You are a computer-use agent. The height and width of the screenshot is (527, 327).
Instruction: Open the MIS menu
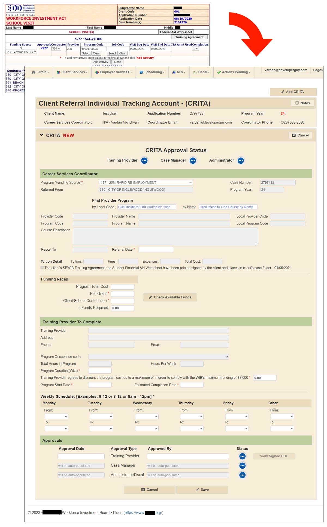tap(179, 72)
